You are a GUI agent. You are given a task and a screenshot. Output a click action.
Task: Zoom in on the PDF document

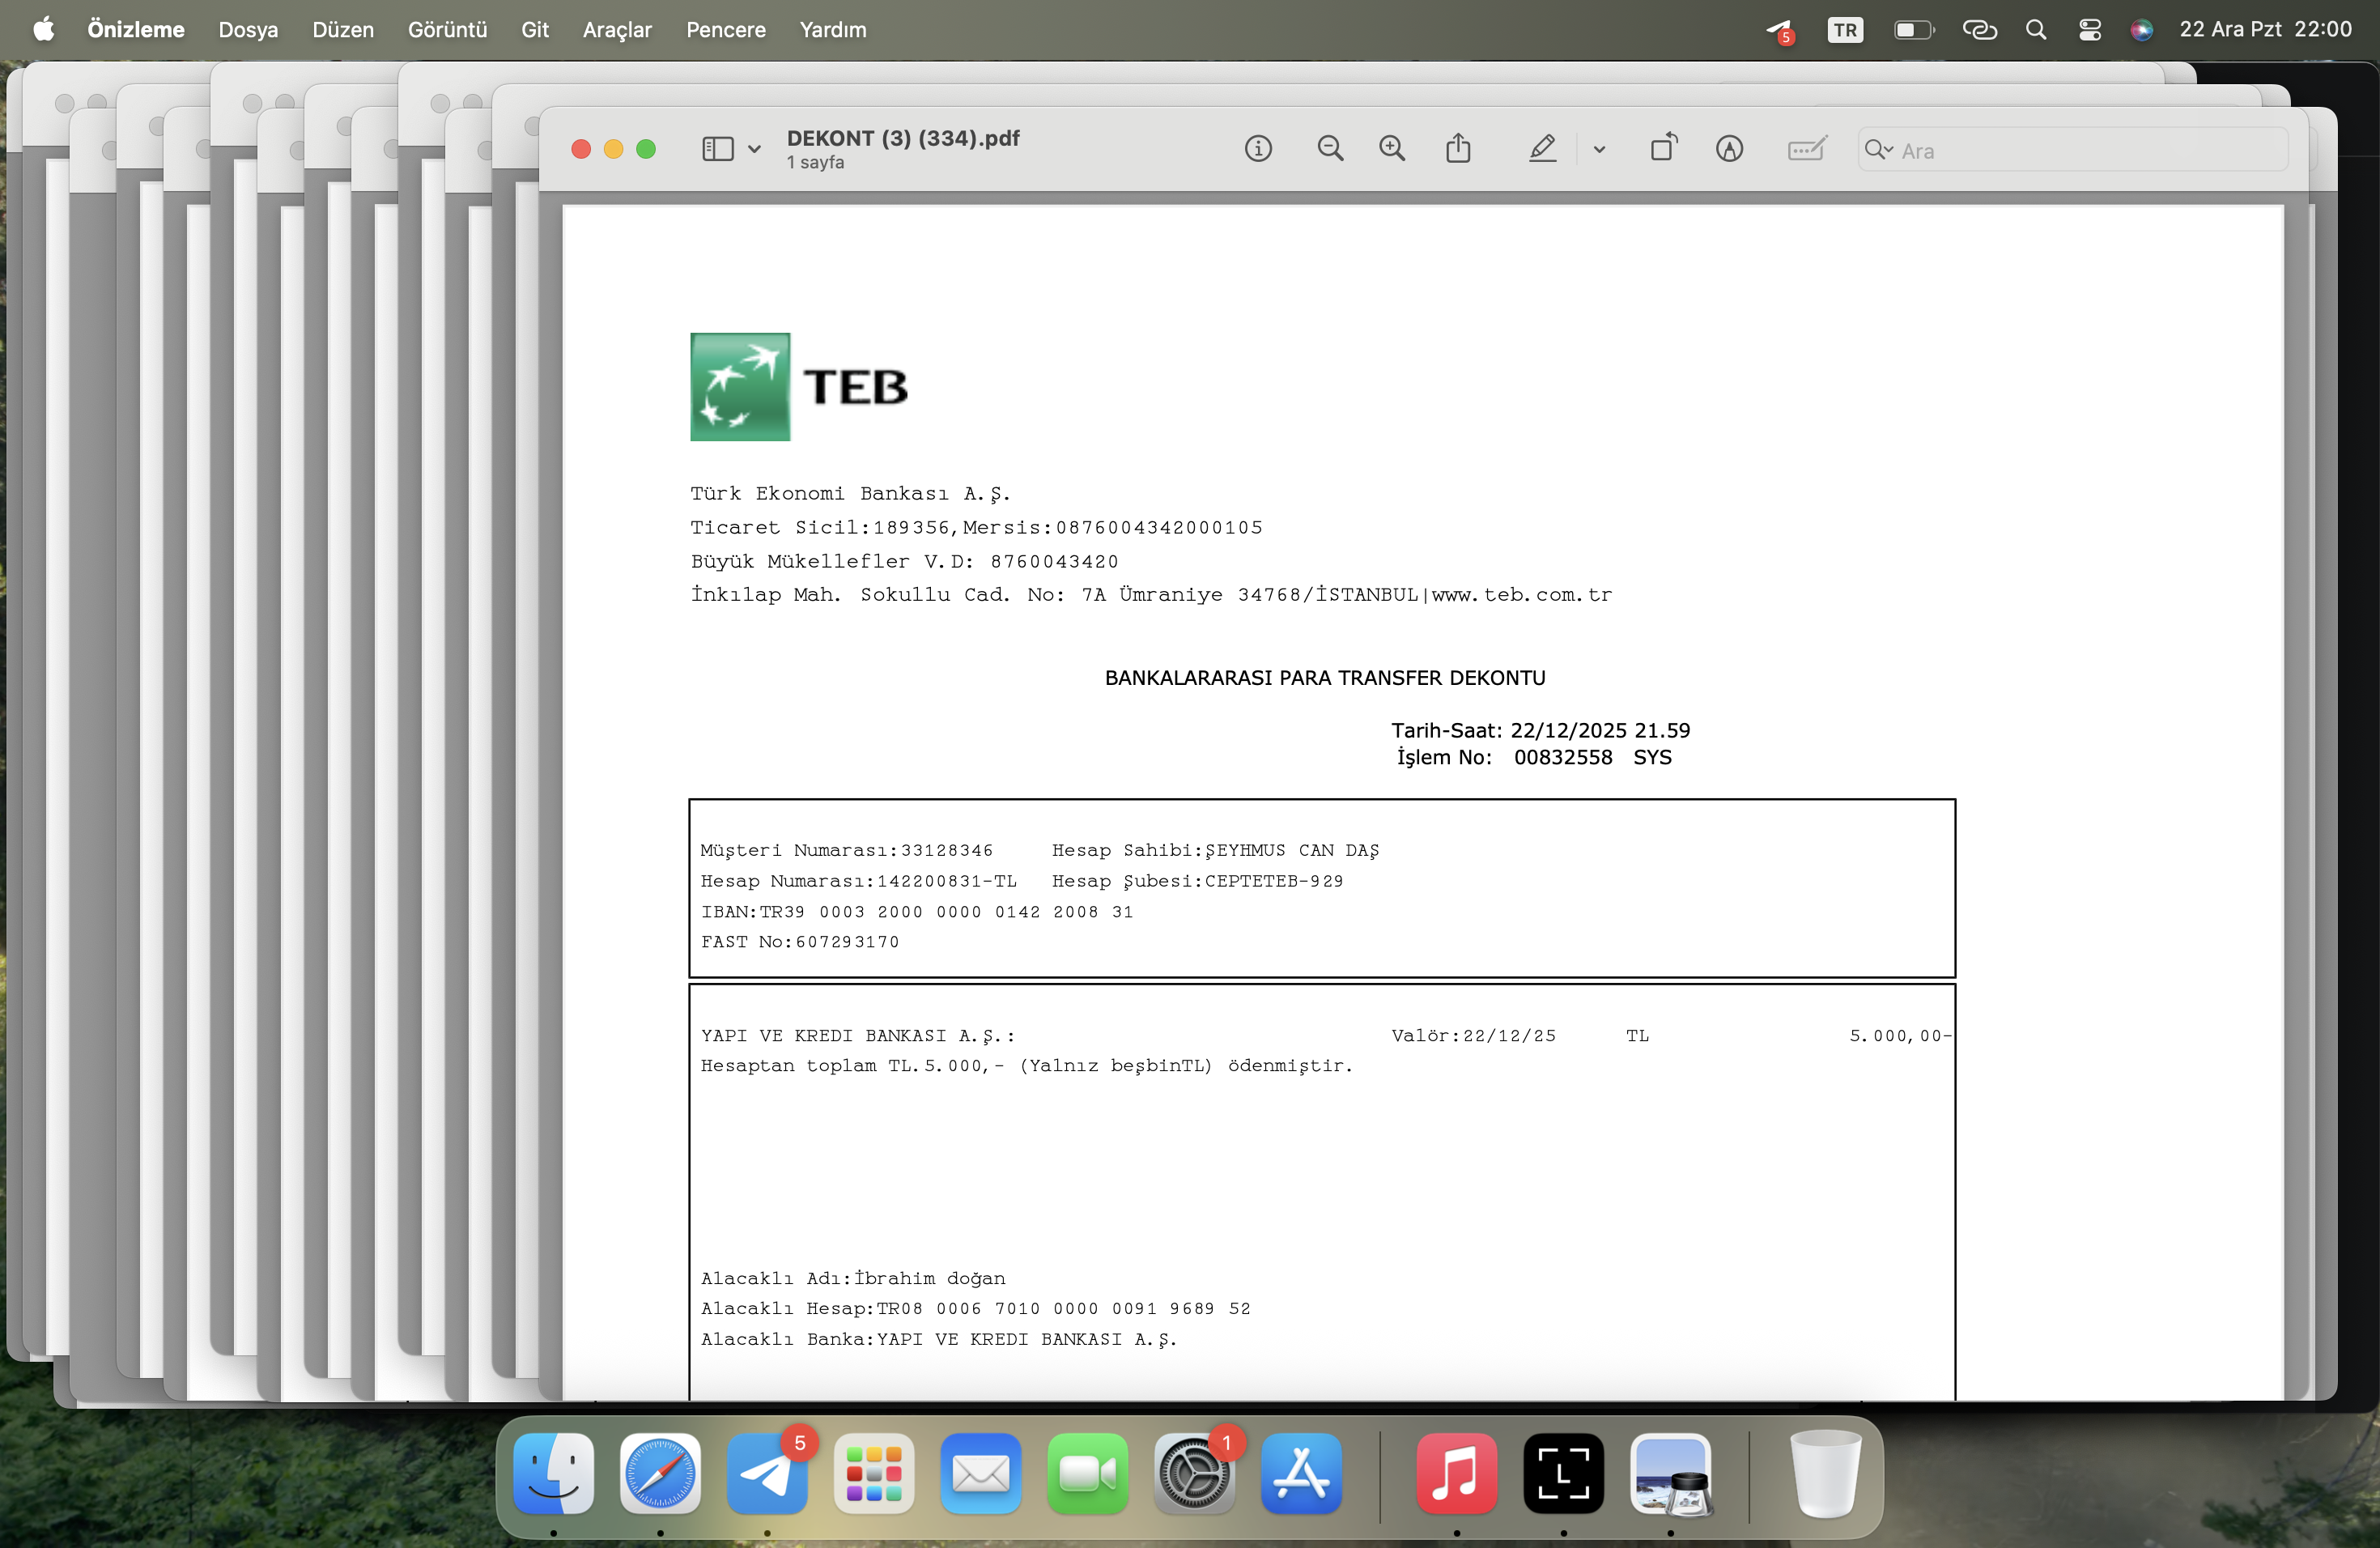click(x=1392, y=149)
